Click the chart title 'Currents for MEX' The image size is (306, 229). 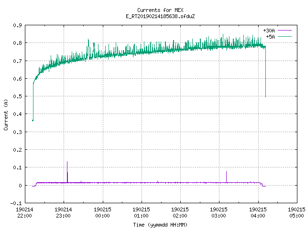tap(160, 10)
